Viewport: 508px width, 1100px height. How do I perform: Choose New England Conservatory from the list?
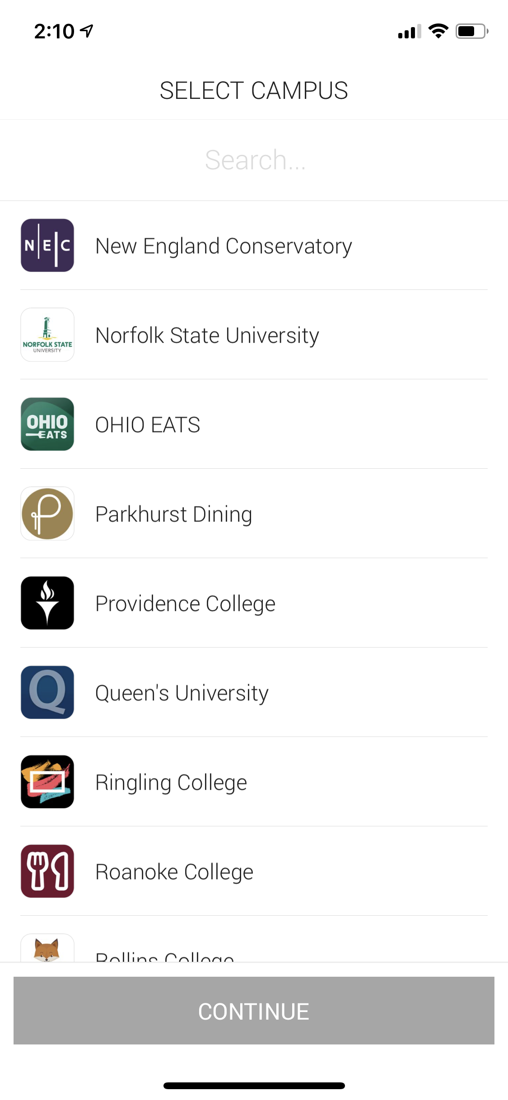(x=224, y=246)
